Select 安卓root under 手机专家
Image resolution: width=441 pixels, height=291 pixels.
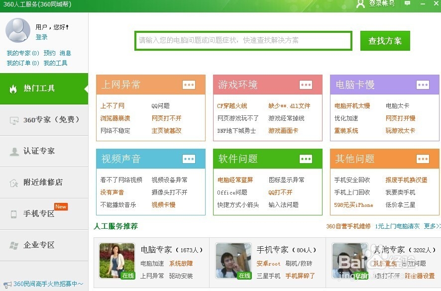[268, 264]
